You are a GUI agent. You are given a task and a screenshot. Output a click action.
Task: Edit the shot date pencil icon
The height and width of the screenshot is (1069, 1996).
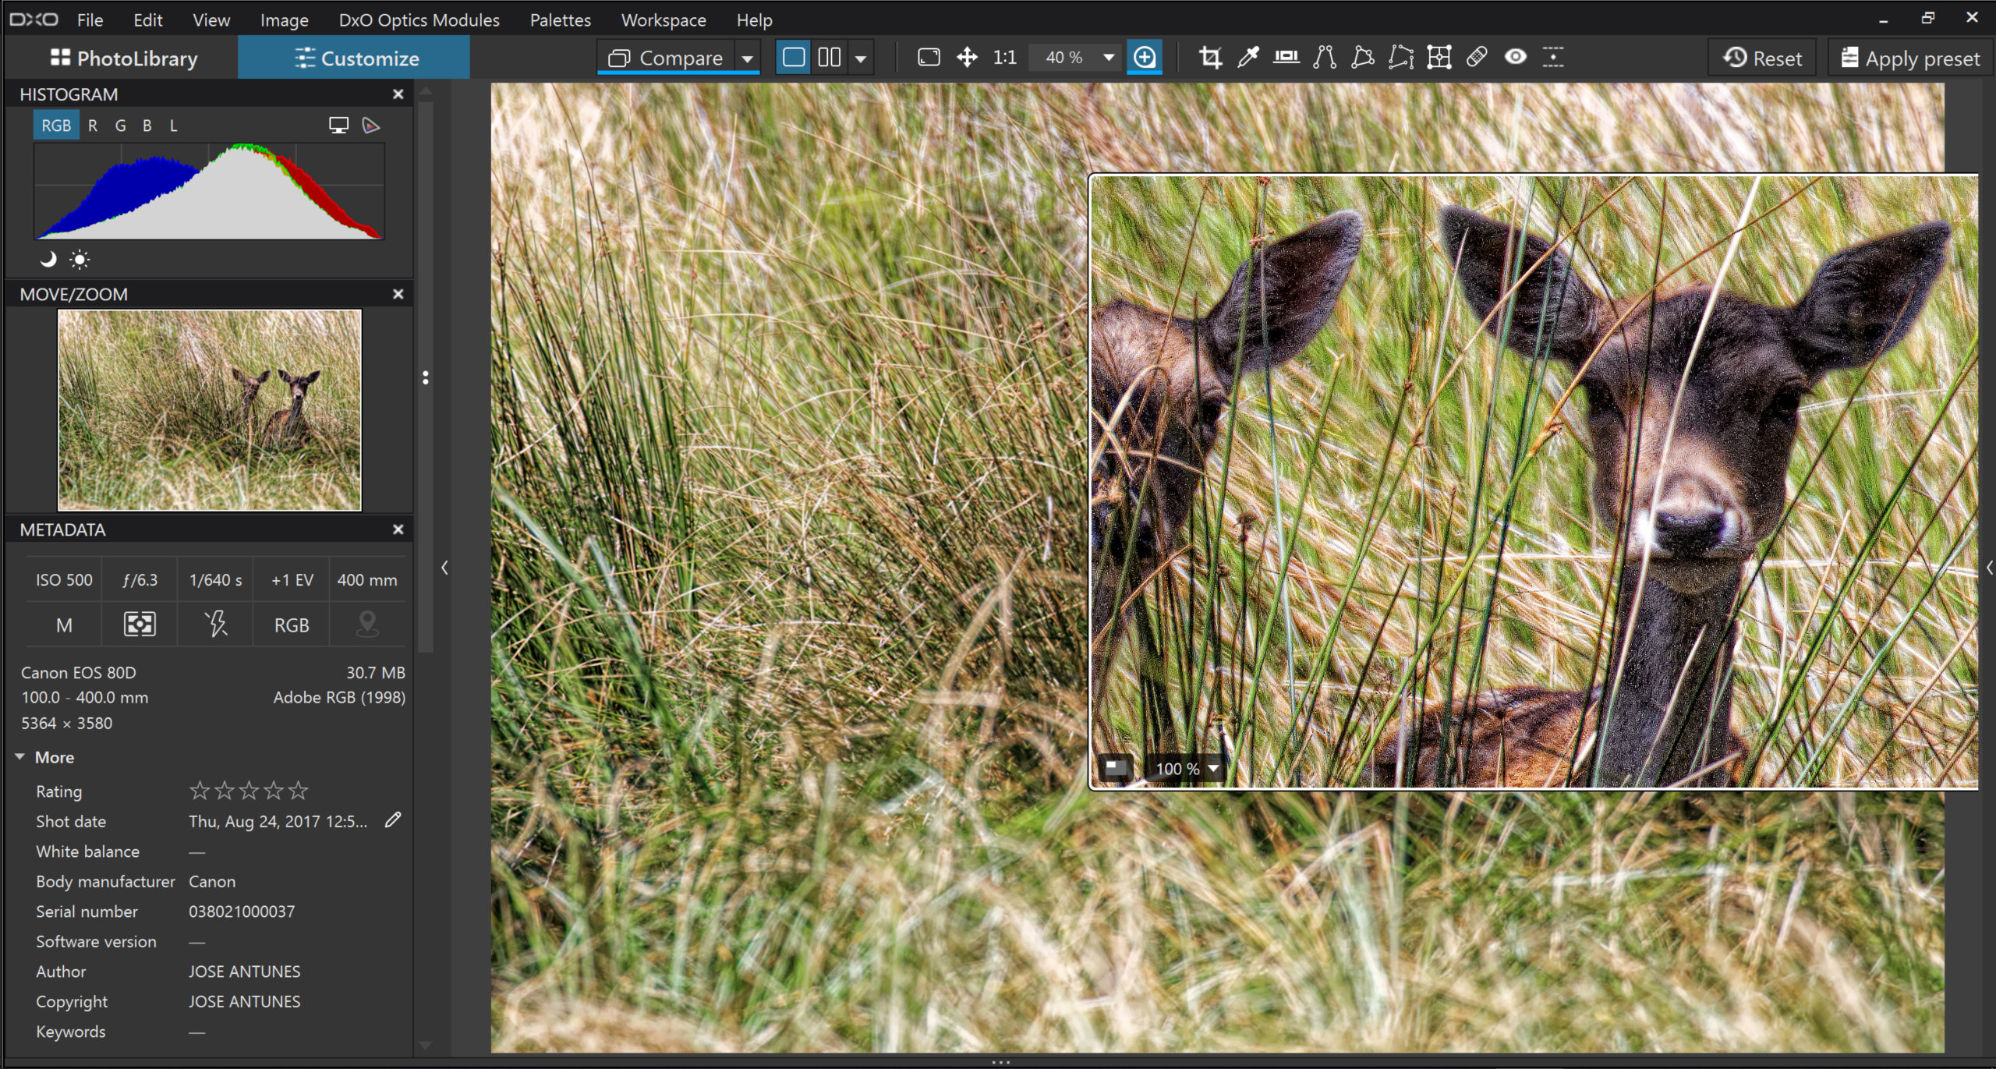coord(393,819)
